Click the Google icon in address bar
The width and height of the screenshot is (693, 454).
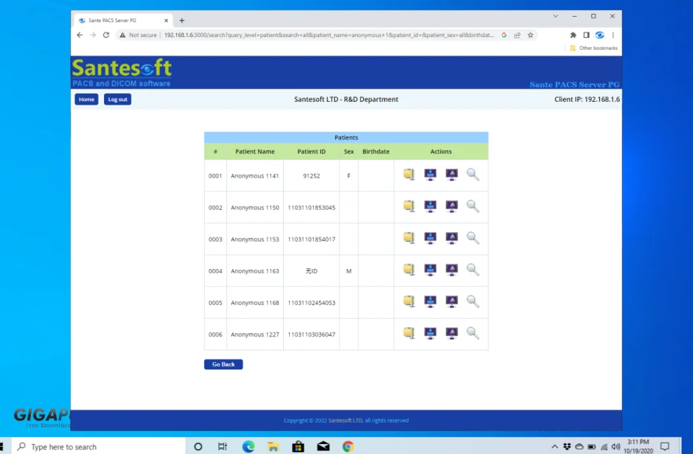504,35
